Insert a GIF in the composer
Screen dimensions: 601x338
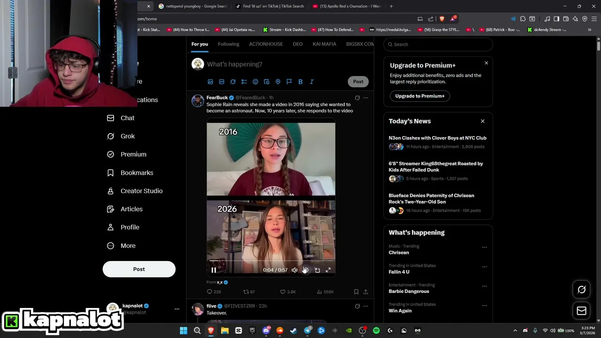click(x=222, y=82)
